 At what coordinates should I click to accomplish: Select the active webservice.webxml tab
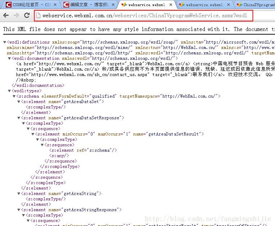click(x=147, y=5)
